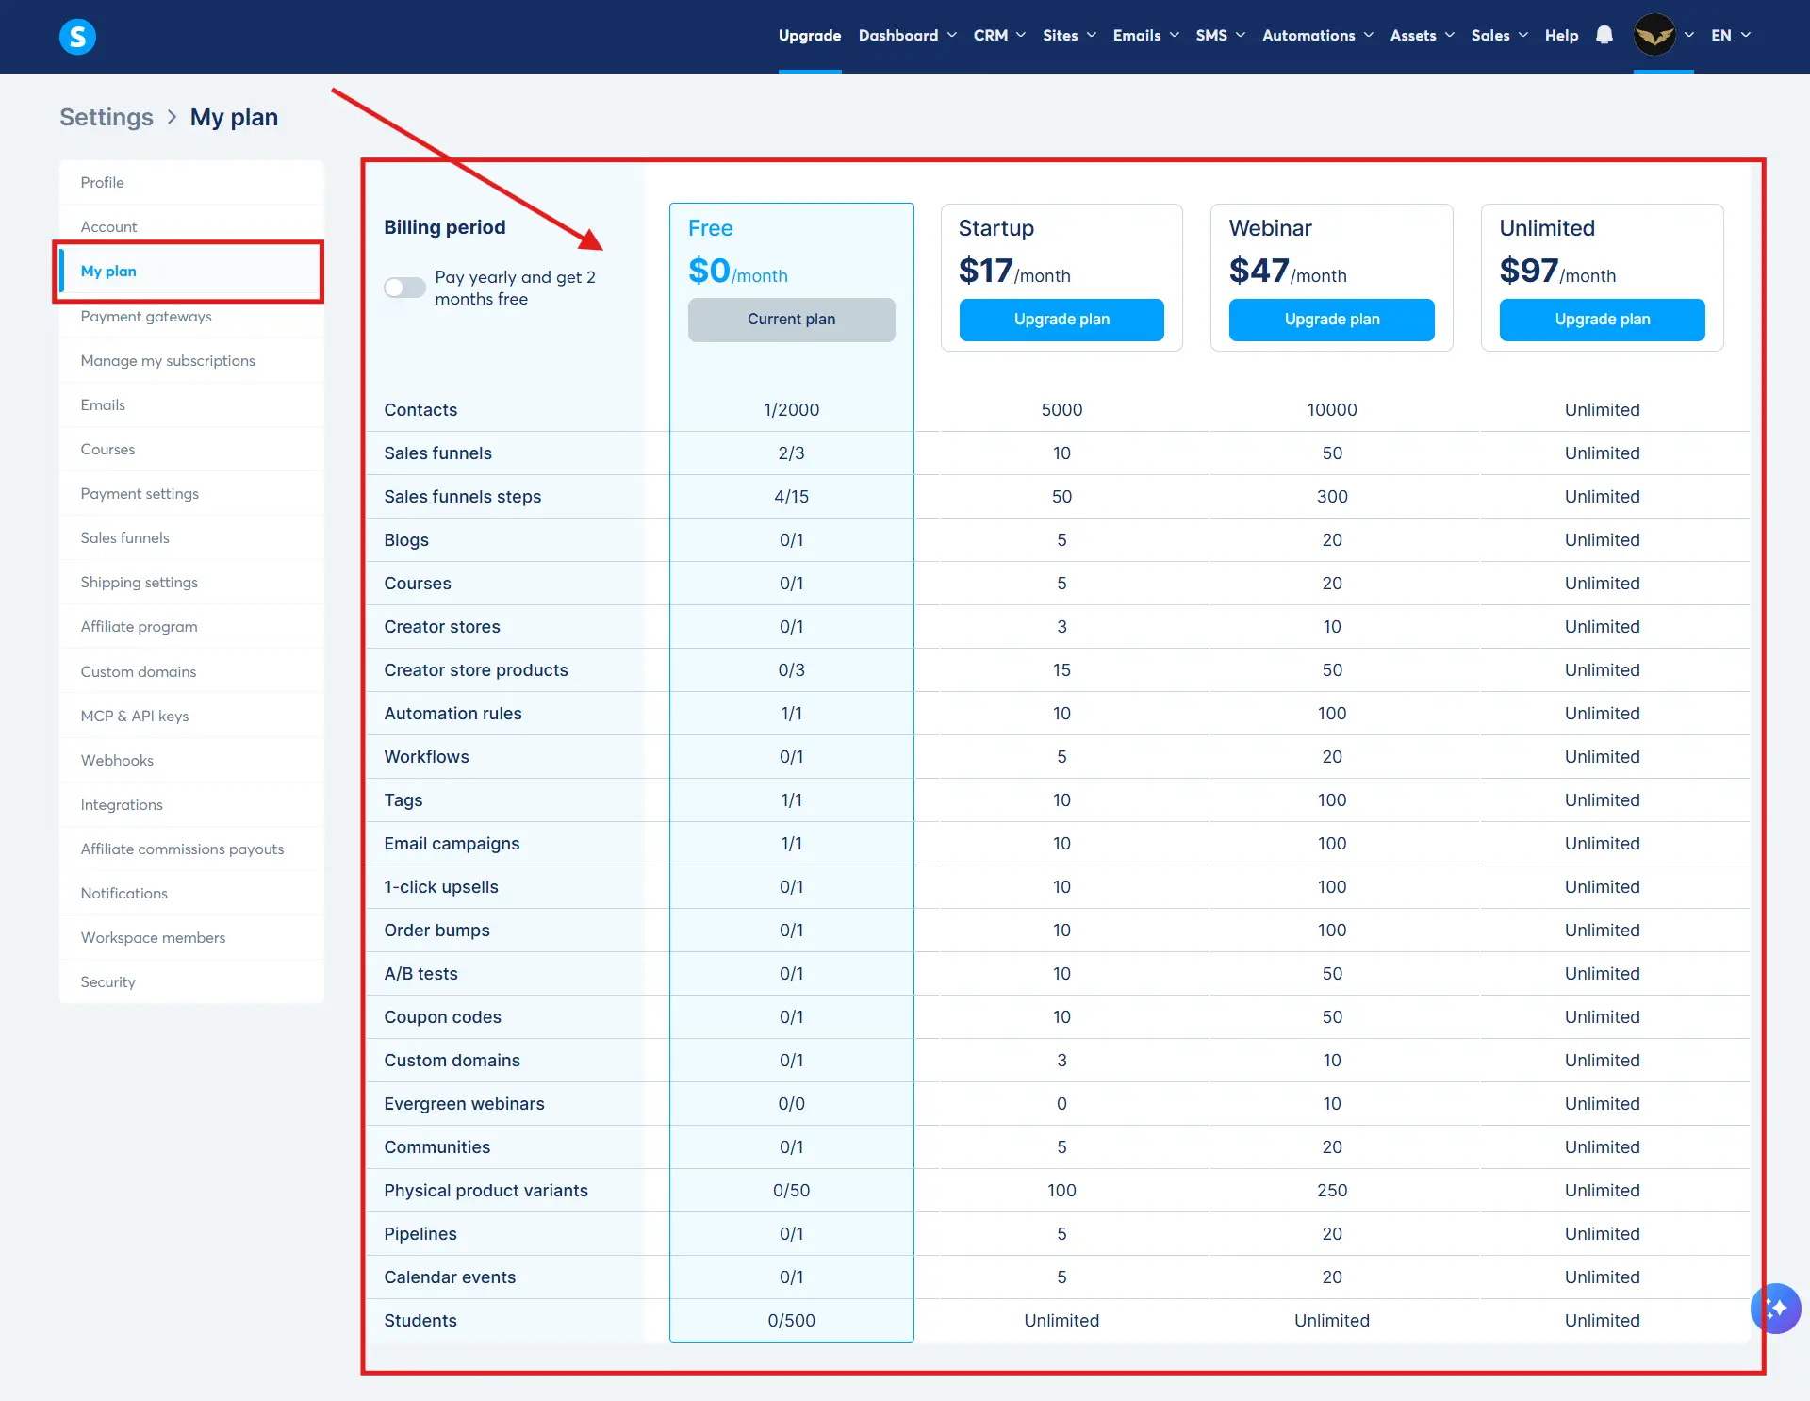
Task: Click the Current plan button
Action: [x=792, y=320]
